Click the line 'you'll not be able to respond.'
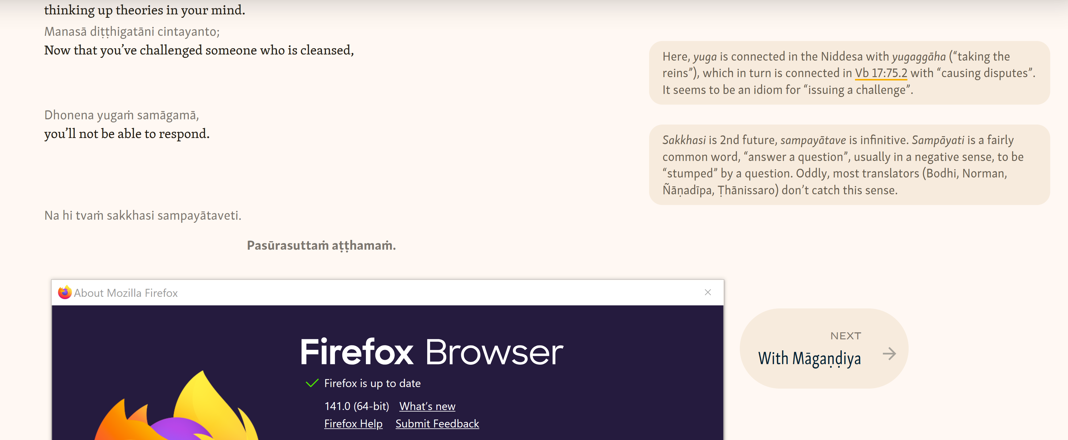1068x440 pixels. pyautogui.click(x=127, y=134)
